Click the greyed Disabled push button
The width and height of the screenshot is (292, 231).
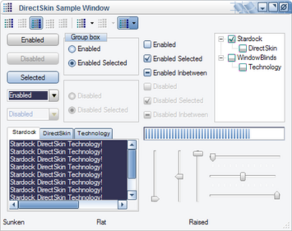click(x=33, y=58)
